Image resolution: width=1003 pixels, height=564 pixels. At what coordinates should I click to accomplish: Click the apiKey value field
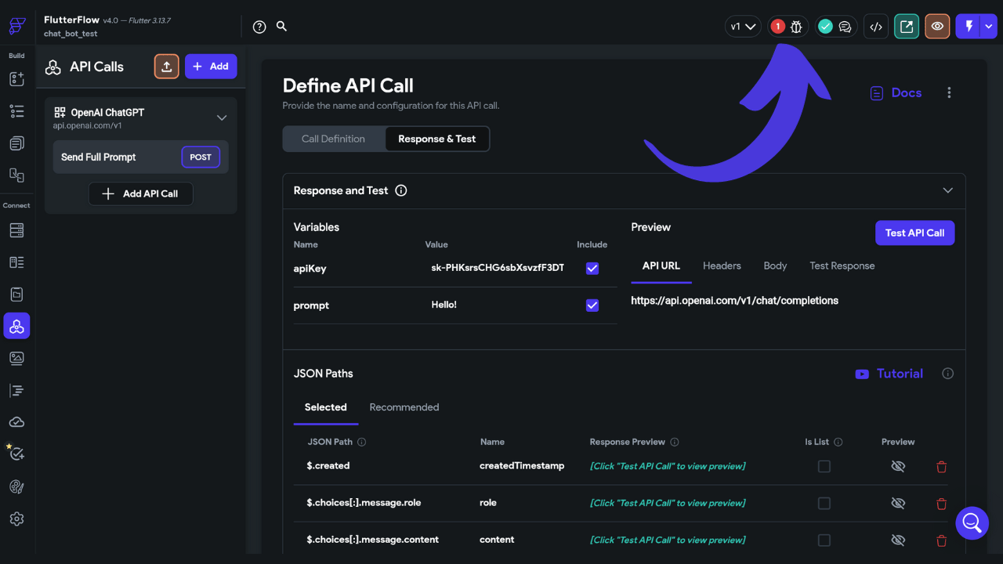click(x=498, y=268)
